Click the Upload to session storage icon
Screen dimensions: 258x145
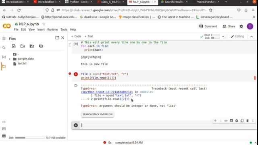tap(14, 46)
